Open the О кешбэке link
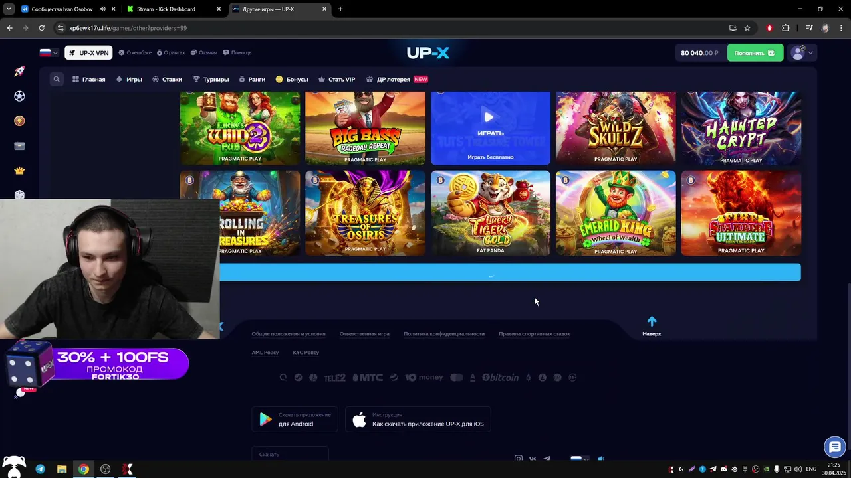 click(135, 53)
